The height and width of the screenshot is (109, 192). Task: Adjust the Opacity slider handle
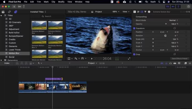pyautogui.click(x=166, y=24)
